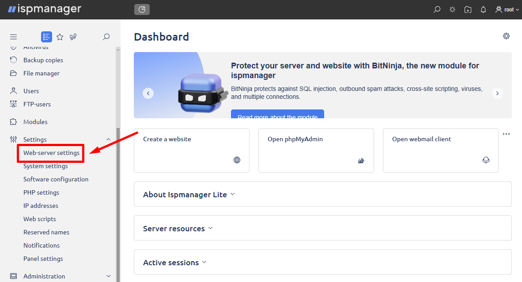This screenshot has height=282, width=522.
Task: Click Read more about the module button
Action: pyautogui.click(x=278, y=114)
